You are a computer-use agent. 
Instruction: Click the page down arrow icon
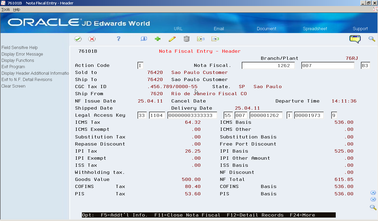pos(373,199)
